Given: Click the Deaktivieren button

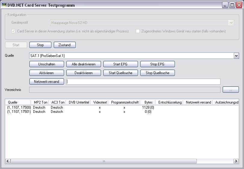Looking at the screenshot, I should (x=84, y=73).
